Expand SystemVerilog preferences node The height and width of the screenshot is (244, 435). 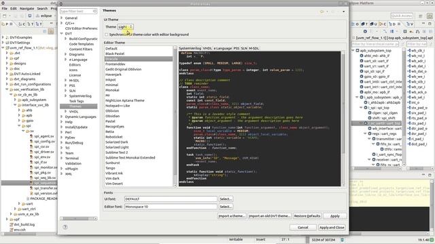(x=66, y=96)
